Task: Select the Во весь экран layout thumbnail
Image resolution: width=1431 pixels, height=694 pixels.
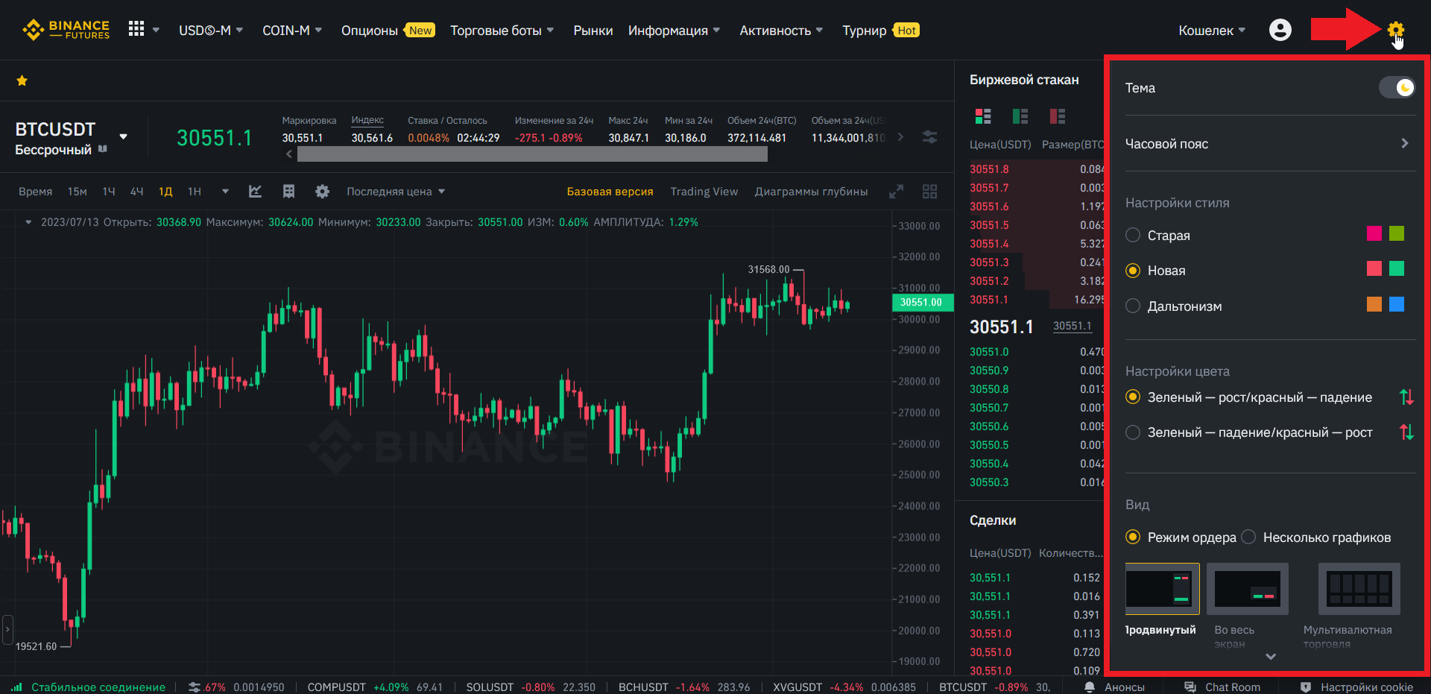Action: (1247, 588)
